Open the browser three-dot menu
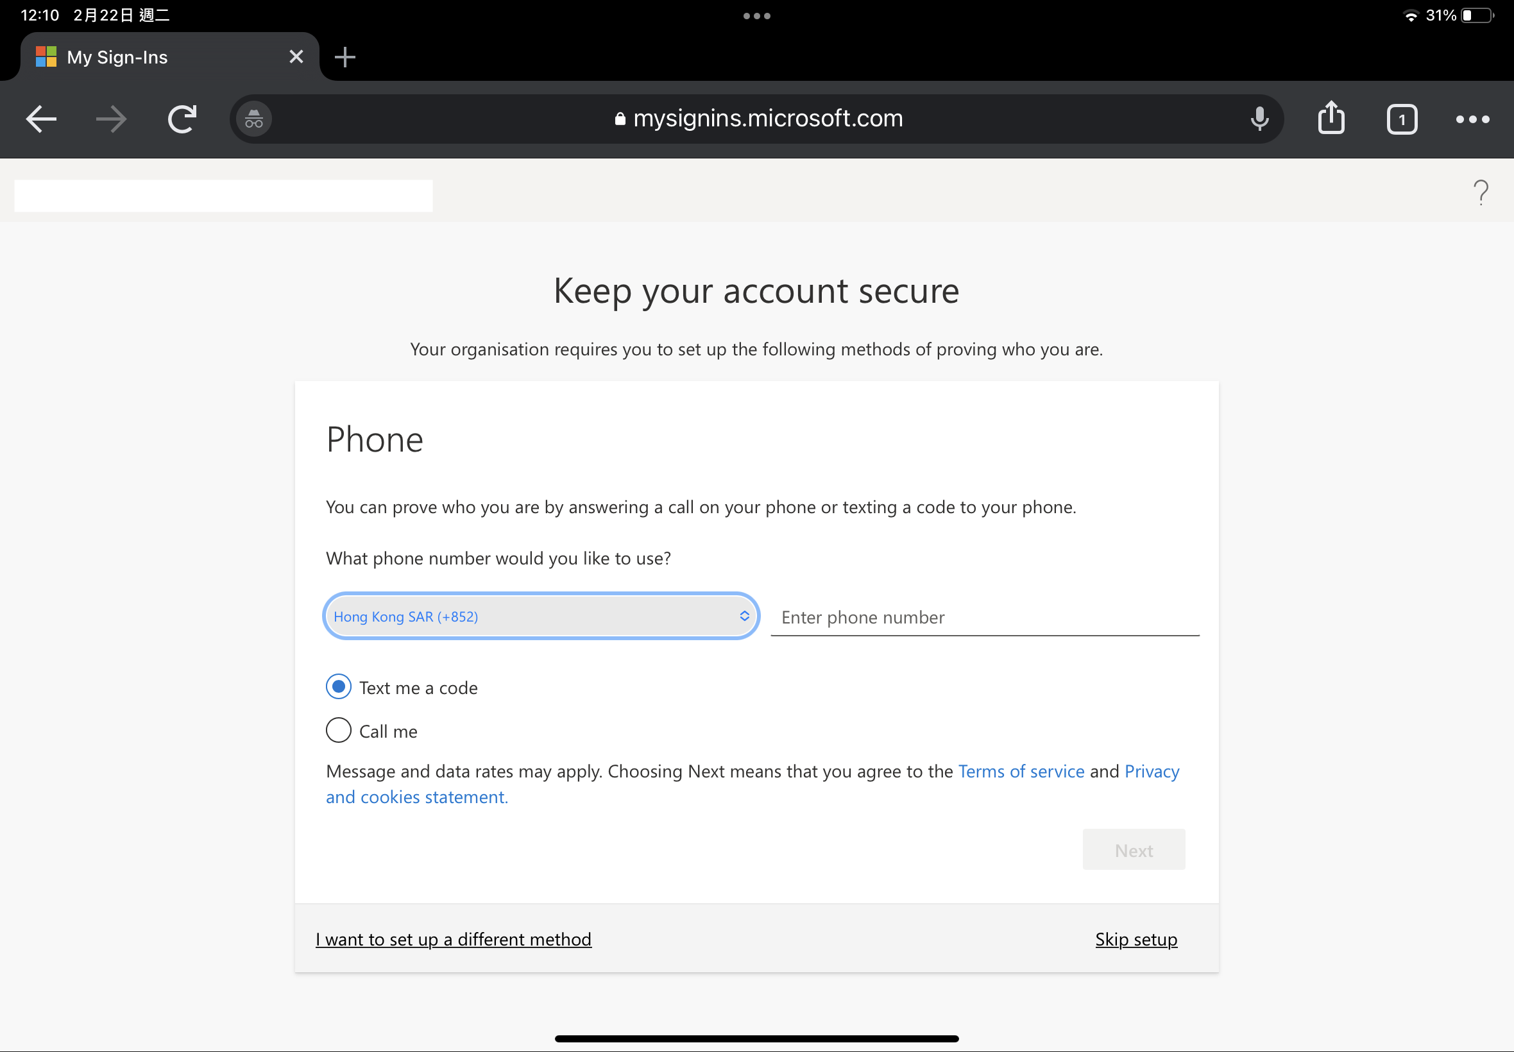The image size is (1514, 1052). (x=1472, y=119)
